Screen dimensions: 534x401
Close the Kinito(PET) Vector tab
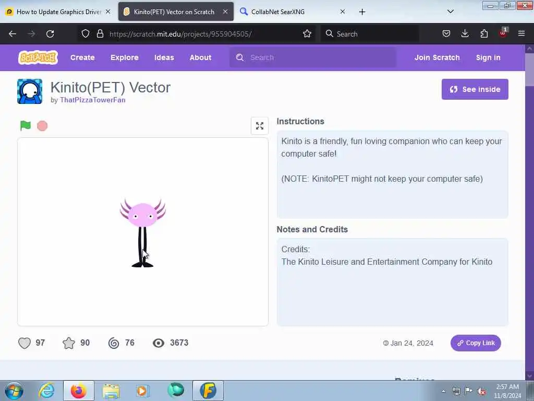pos(225,11)
